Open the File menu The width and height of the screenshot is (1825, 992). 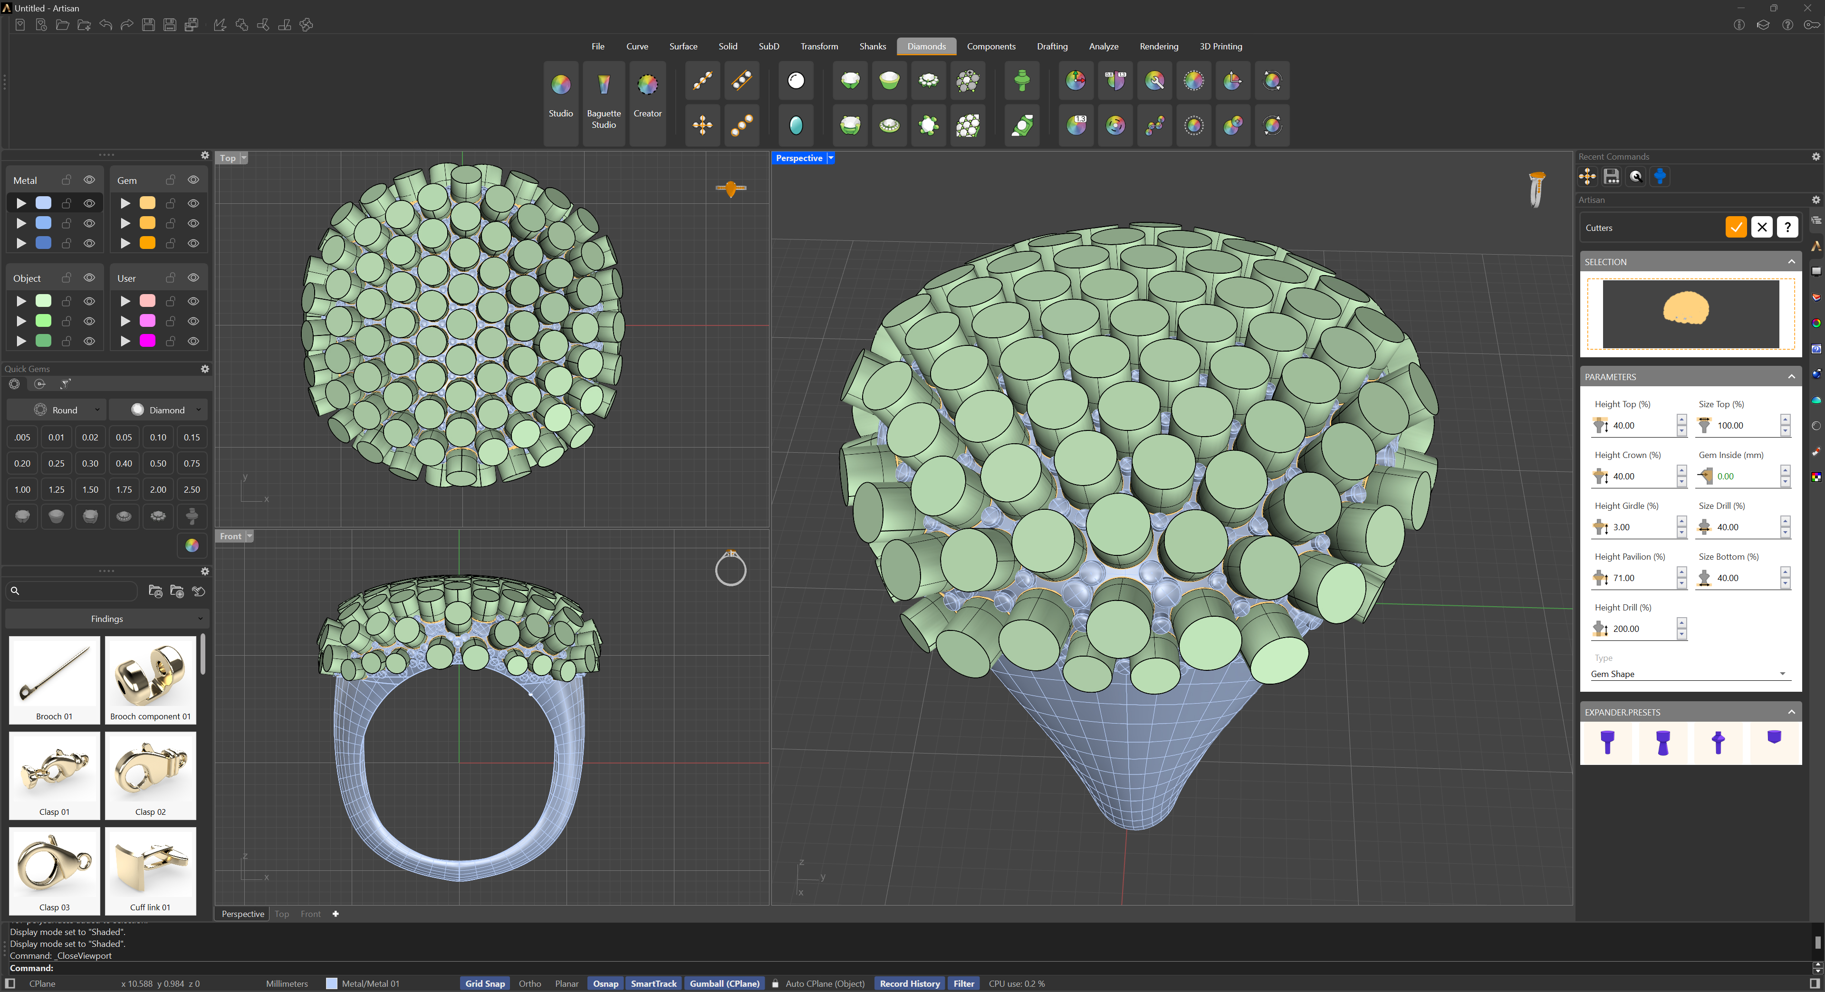[598, 46]
